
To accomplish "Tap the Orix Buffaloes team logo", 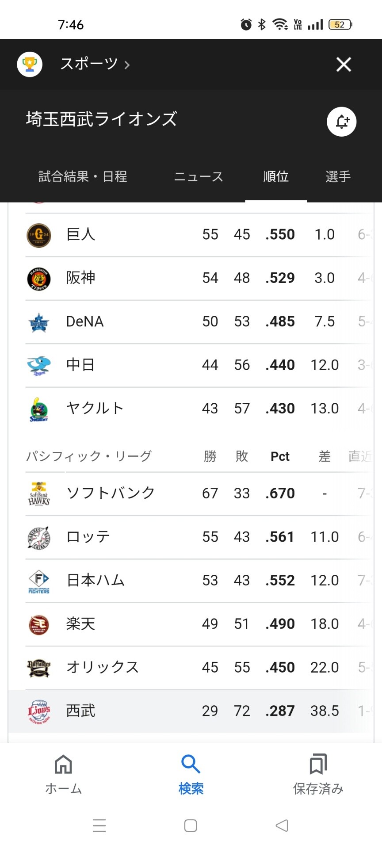I will click(x=39, y=668).
